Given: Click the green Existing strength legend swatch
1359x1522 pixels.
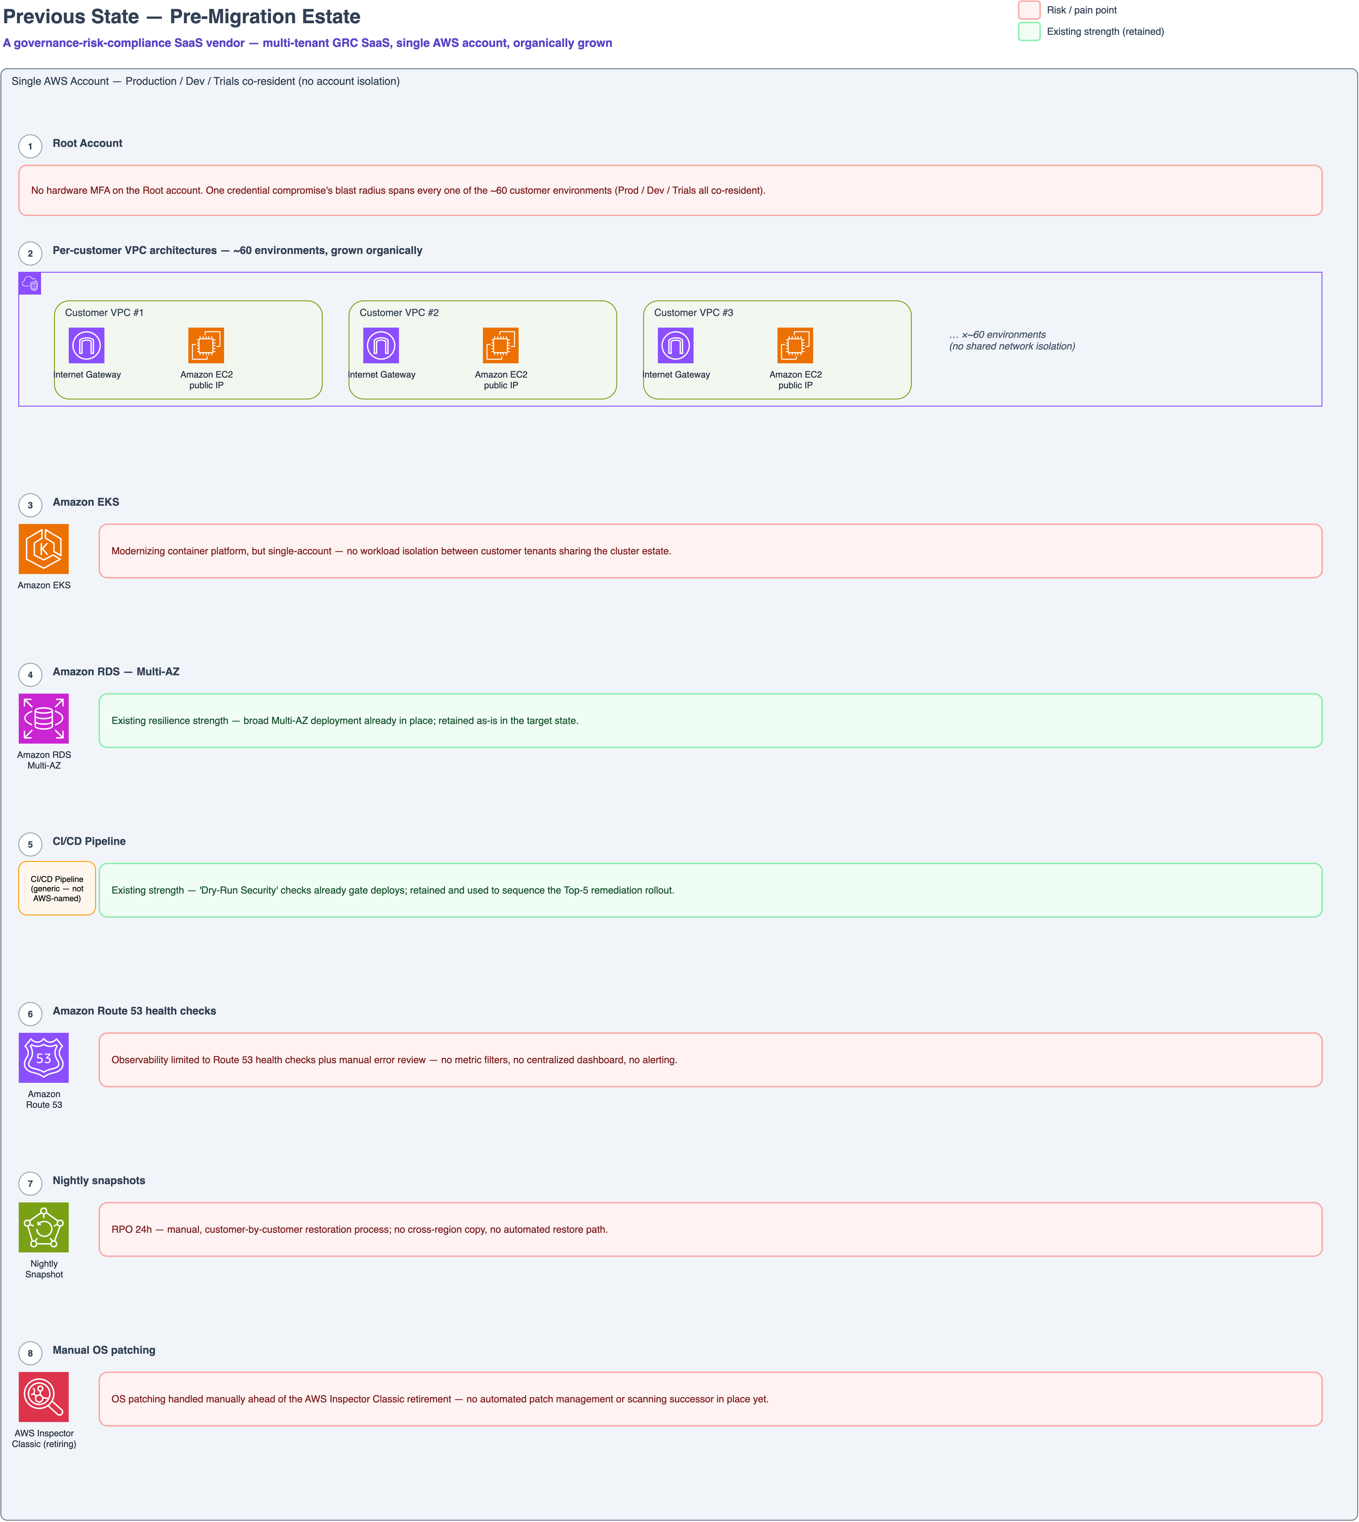Looking at the screenshot, I should [1029, 31].
